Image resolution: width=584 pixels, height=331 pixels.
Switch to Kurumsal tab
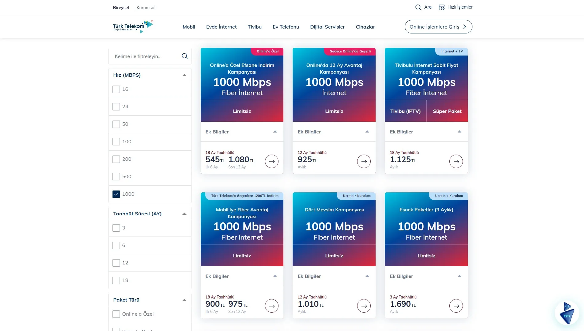(146, 8)
